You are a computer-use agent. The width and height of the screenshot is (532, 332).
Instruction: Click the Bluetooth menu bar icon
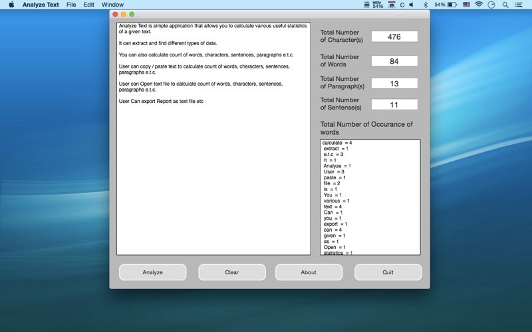pyautogui.click(x=426, y=5)
